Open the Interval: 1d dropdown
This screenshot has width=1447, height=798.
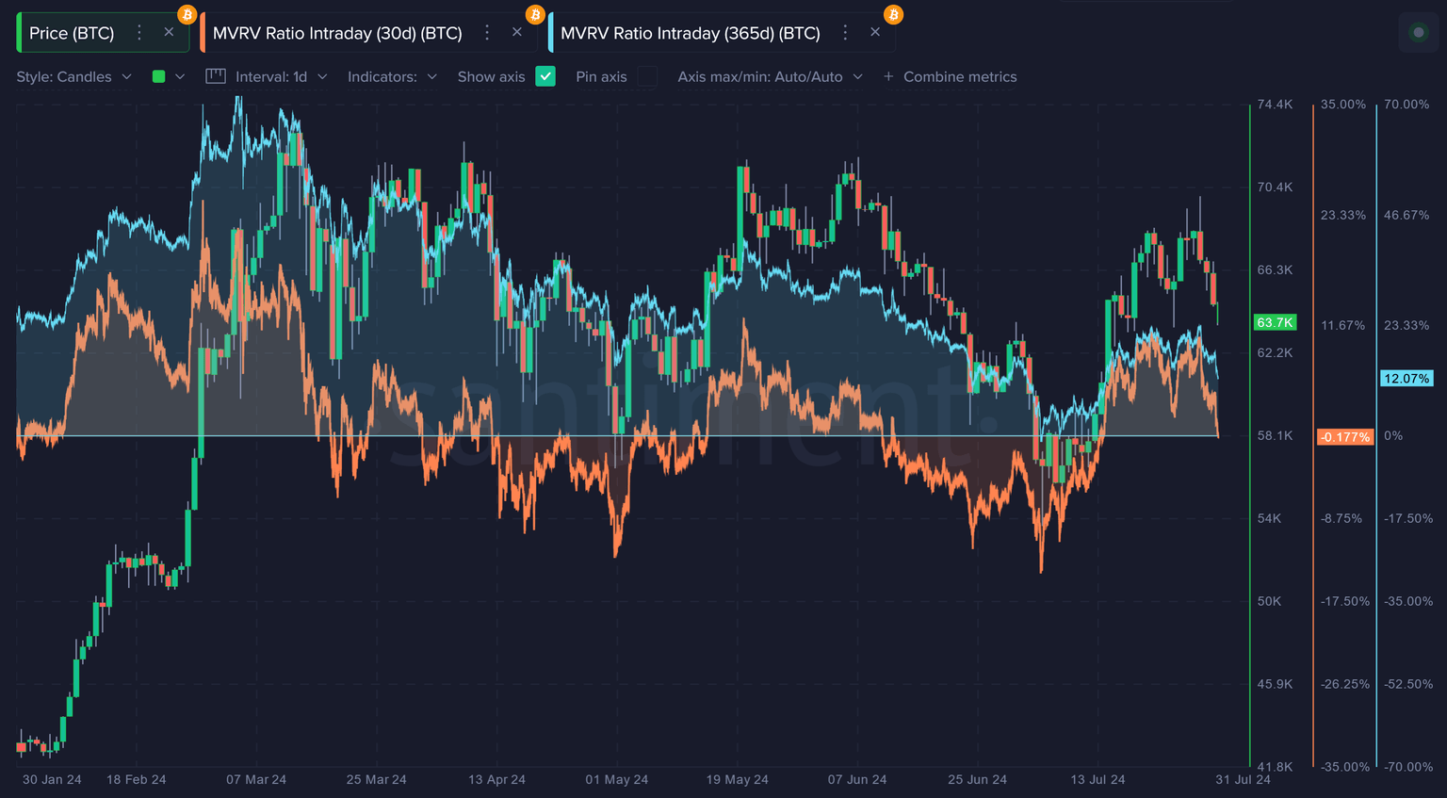click(281, 76)
